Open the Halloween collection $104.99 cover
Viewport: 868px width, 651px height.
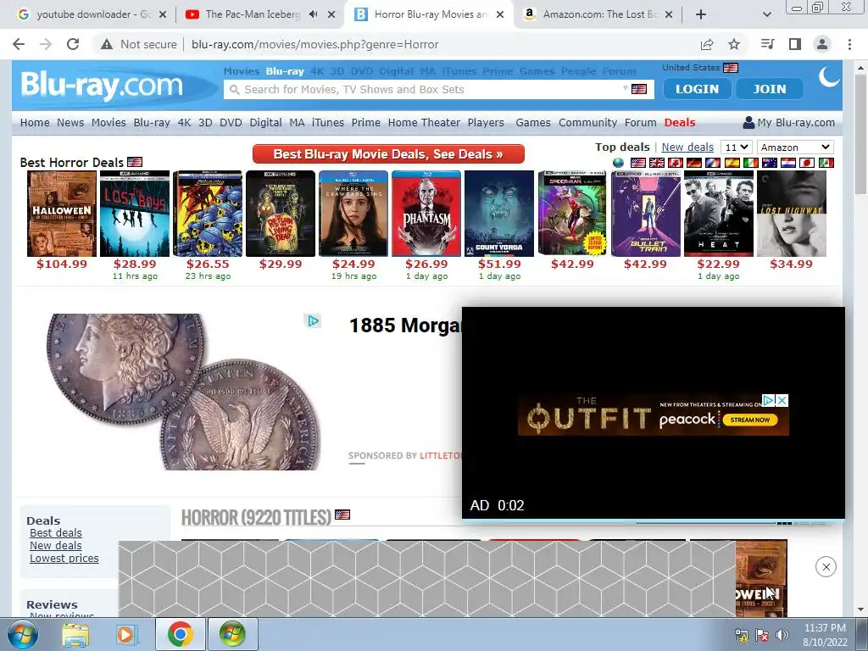62,213
